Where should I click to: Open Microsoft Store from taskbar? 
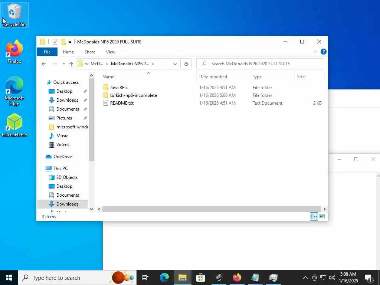200,278
